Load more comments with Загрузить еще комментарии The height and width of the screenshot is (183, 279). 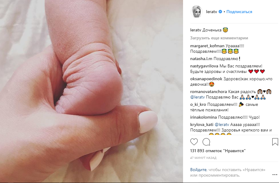pyautogui.click(x=219, y=38)
